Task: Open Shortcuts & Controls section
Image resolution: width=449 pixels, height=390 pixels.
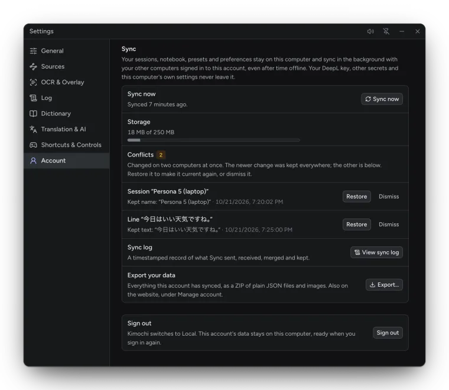Action: (x=66, y=145)
